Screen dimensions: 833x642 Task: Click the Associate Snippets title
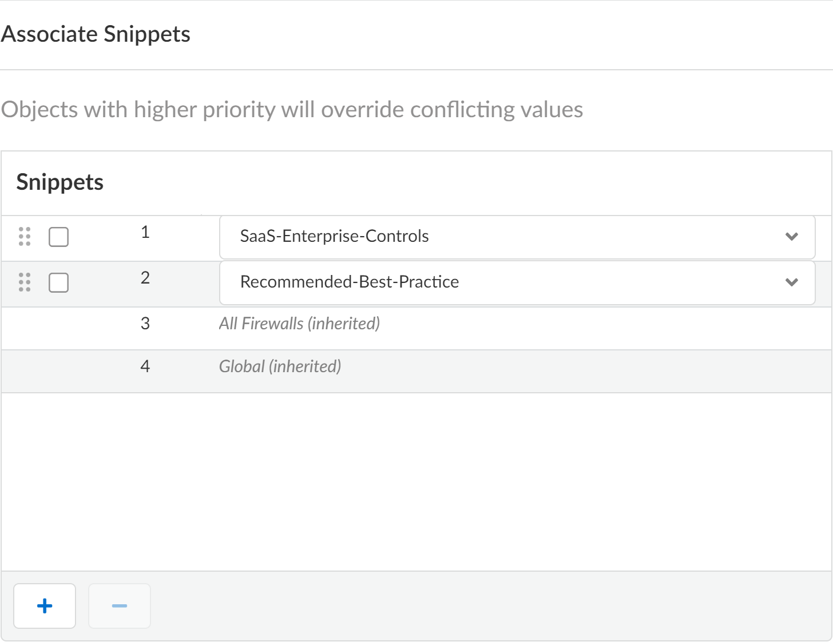point(96,34)
